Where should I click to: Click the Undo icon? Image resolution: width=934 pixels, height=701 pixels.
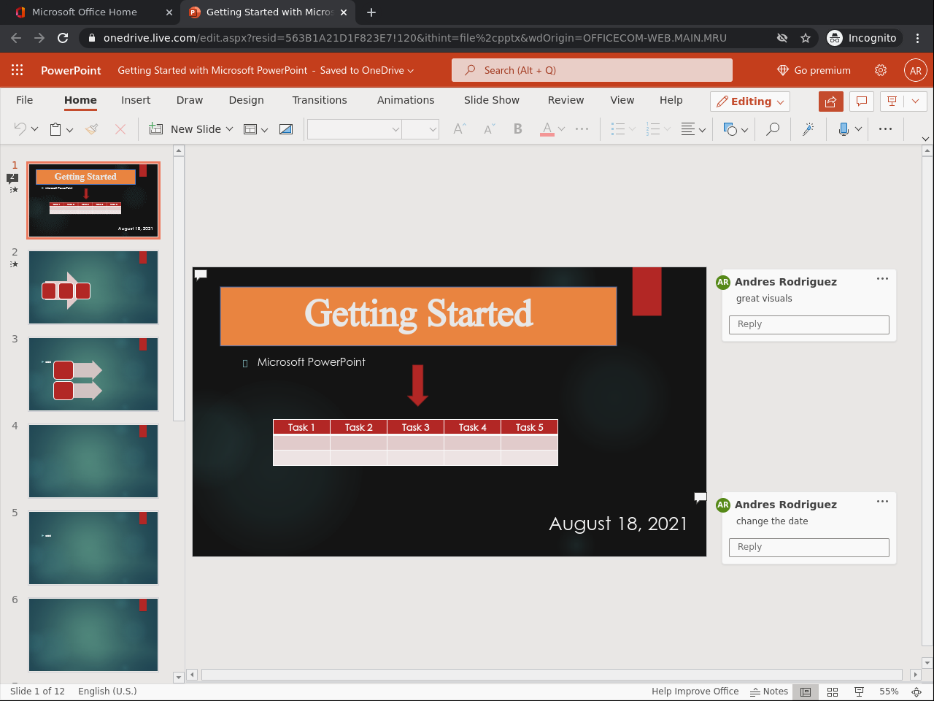(x=20, y=129)
